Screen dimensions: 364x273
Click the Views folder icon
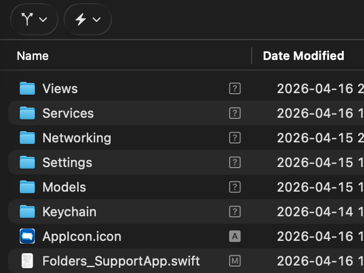pyautogui.click(x=27, y=88)
